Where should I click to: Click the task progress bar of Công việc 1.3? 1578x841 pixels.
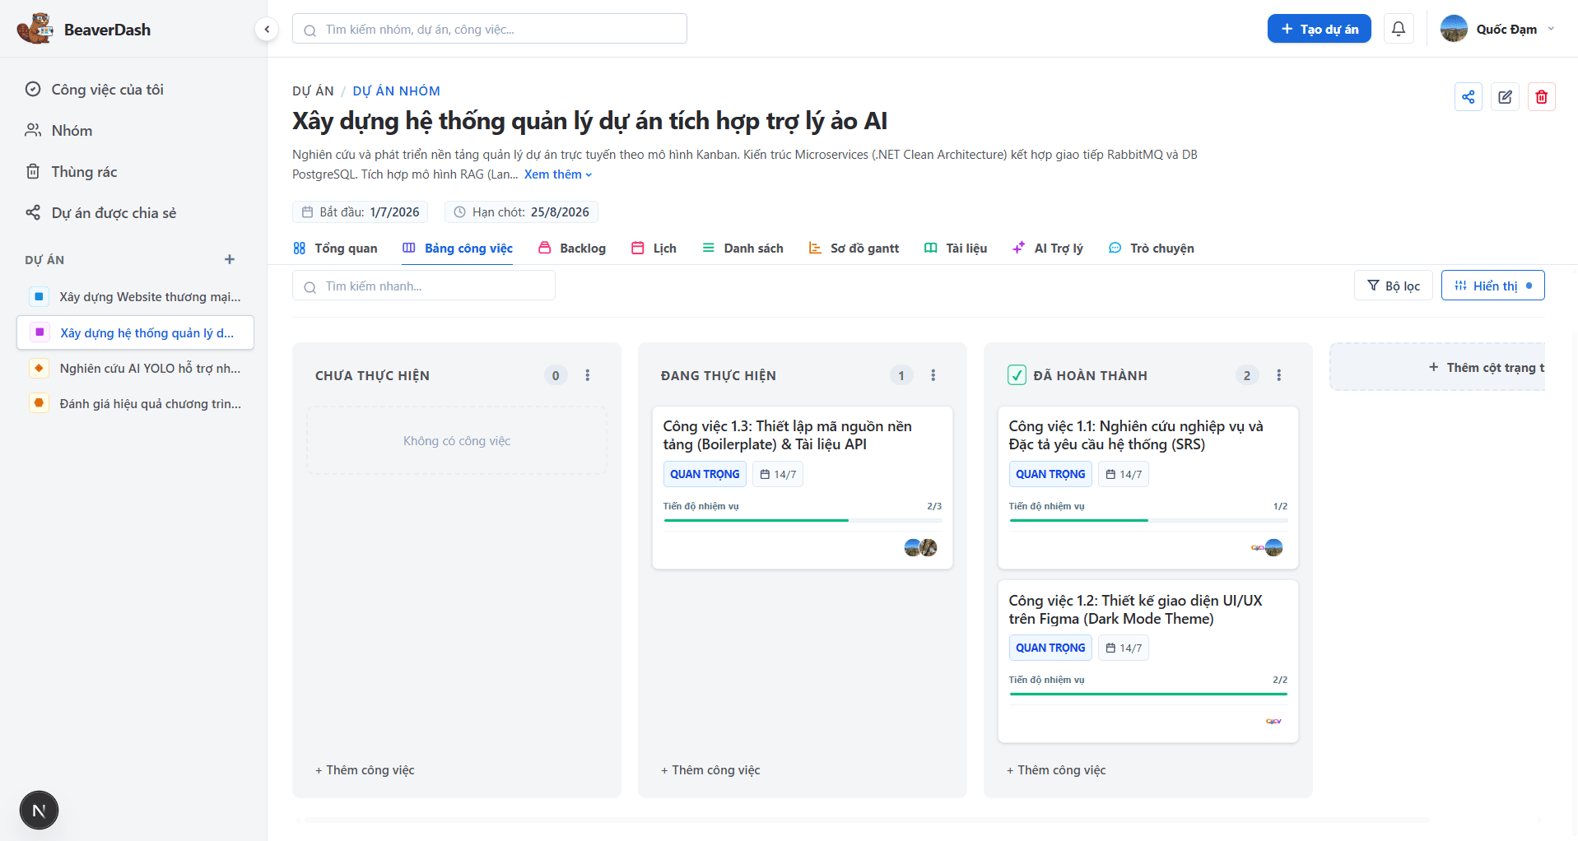point(803,520)
